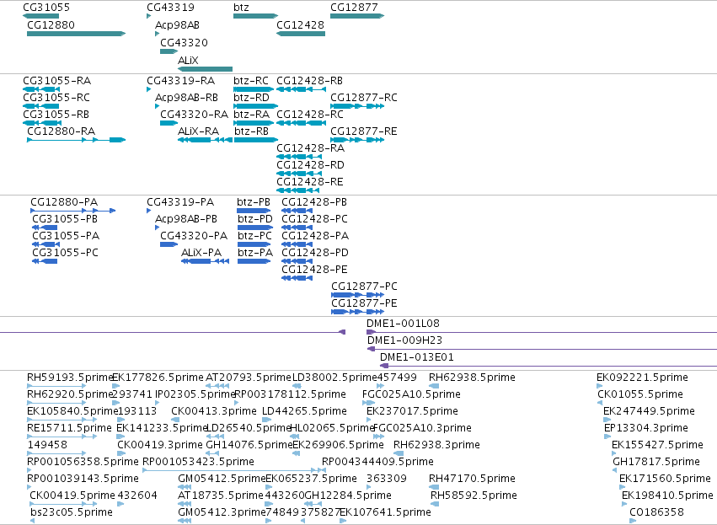The width and height of the screenshot is (717, 525).
Task: Select protein ALiX-PA
Action: pos(201,253)
